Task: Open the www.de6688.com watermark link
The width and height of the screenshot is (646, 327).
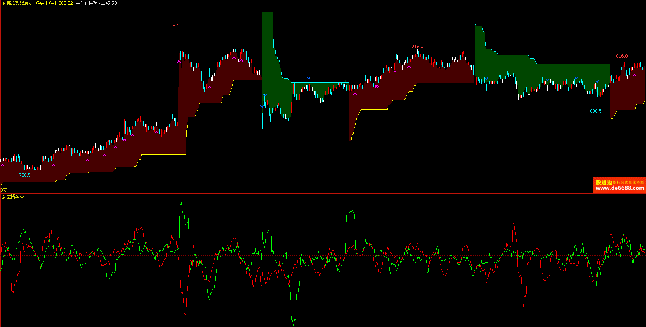Action: (620, 188)
